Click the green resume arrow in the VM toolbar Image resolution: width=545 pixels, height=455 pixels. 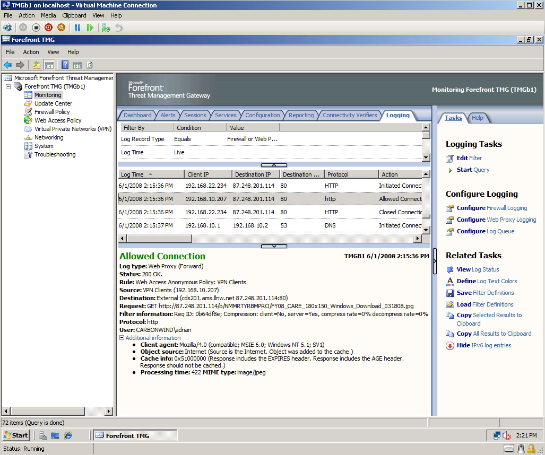(x=90, y=28)
